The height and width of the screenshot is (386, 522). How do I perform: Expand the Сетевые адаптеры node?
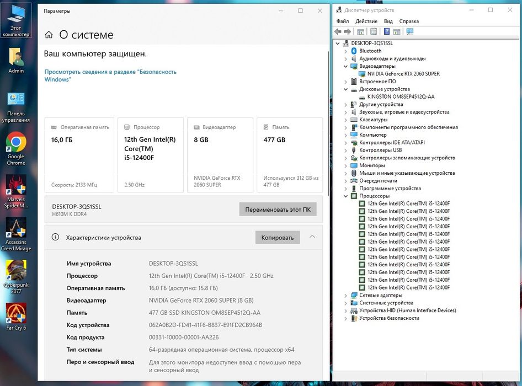point(345,296)
